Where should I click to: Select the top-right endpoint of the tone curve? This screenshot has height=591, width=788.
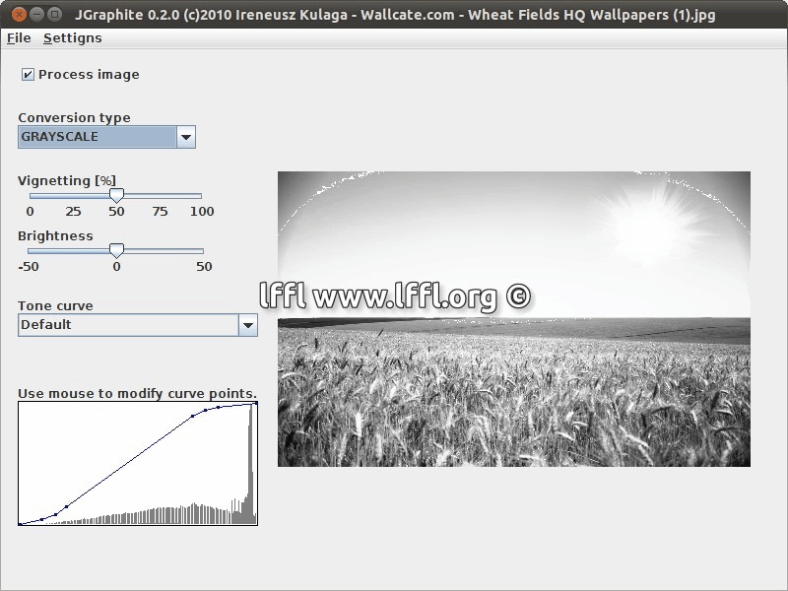point(255,403)
